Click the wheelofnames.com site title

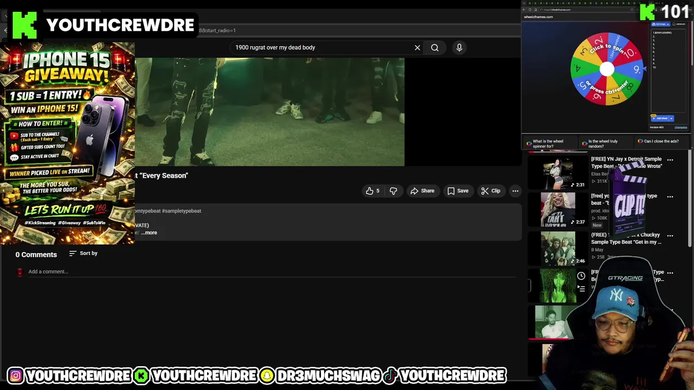point(538,17)
